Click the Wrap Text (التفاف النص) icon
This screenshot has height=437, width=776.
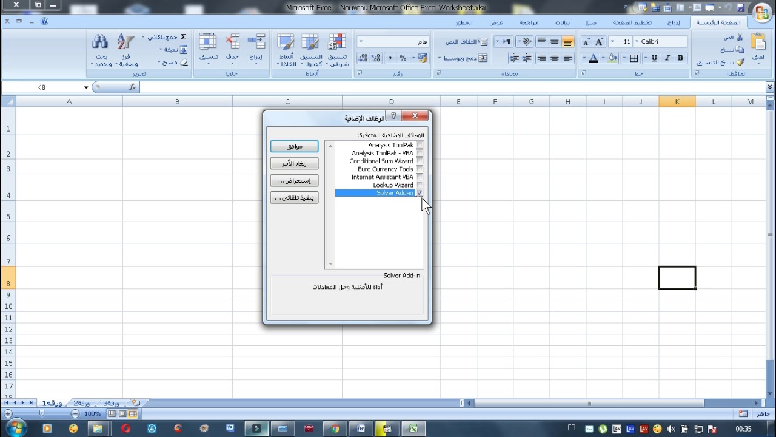483,42
